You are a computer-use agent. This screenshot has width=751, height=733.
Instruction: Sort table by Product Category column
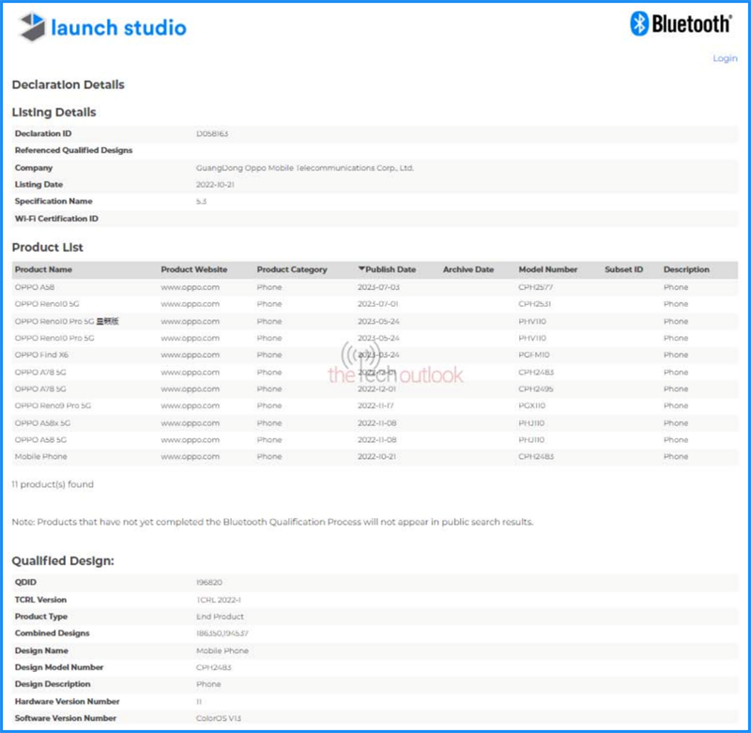pos(292,269)
